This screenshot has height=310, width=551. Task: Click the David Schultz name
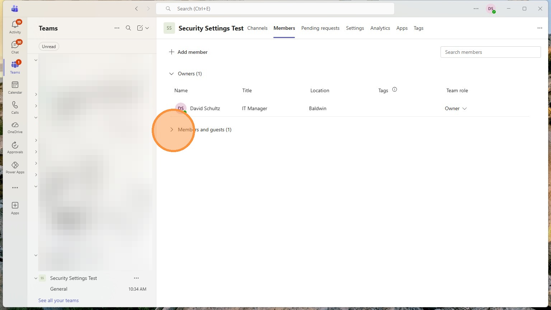(205, 108)
